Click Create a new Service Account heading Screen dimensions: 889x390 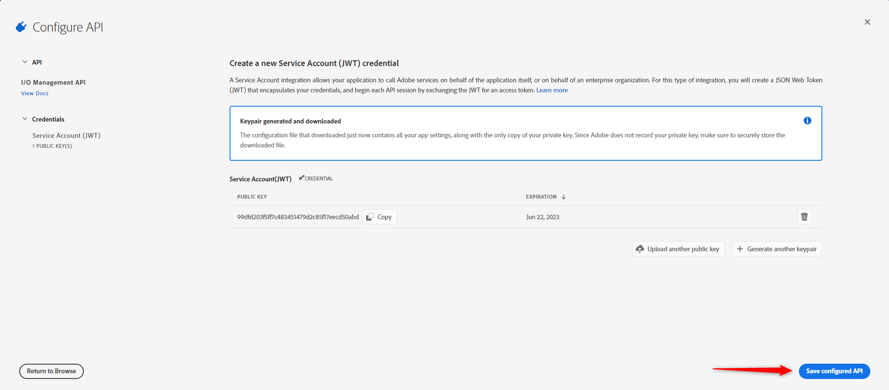click(x=314, y=63)
